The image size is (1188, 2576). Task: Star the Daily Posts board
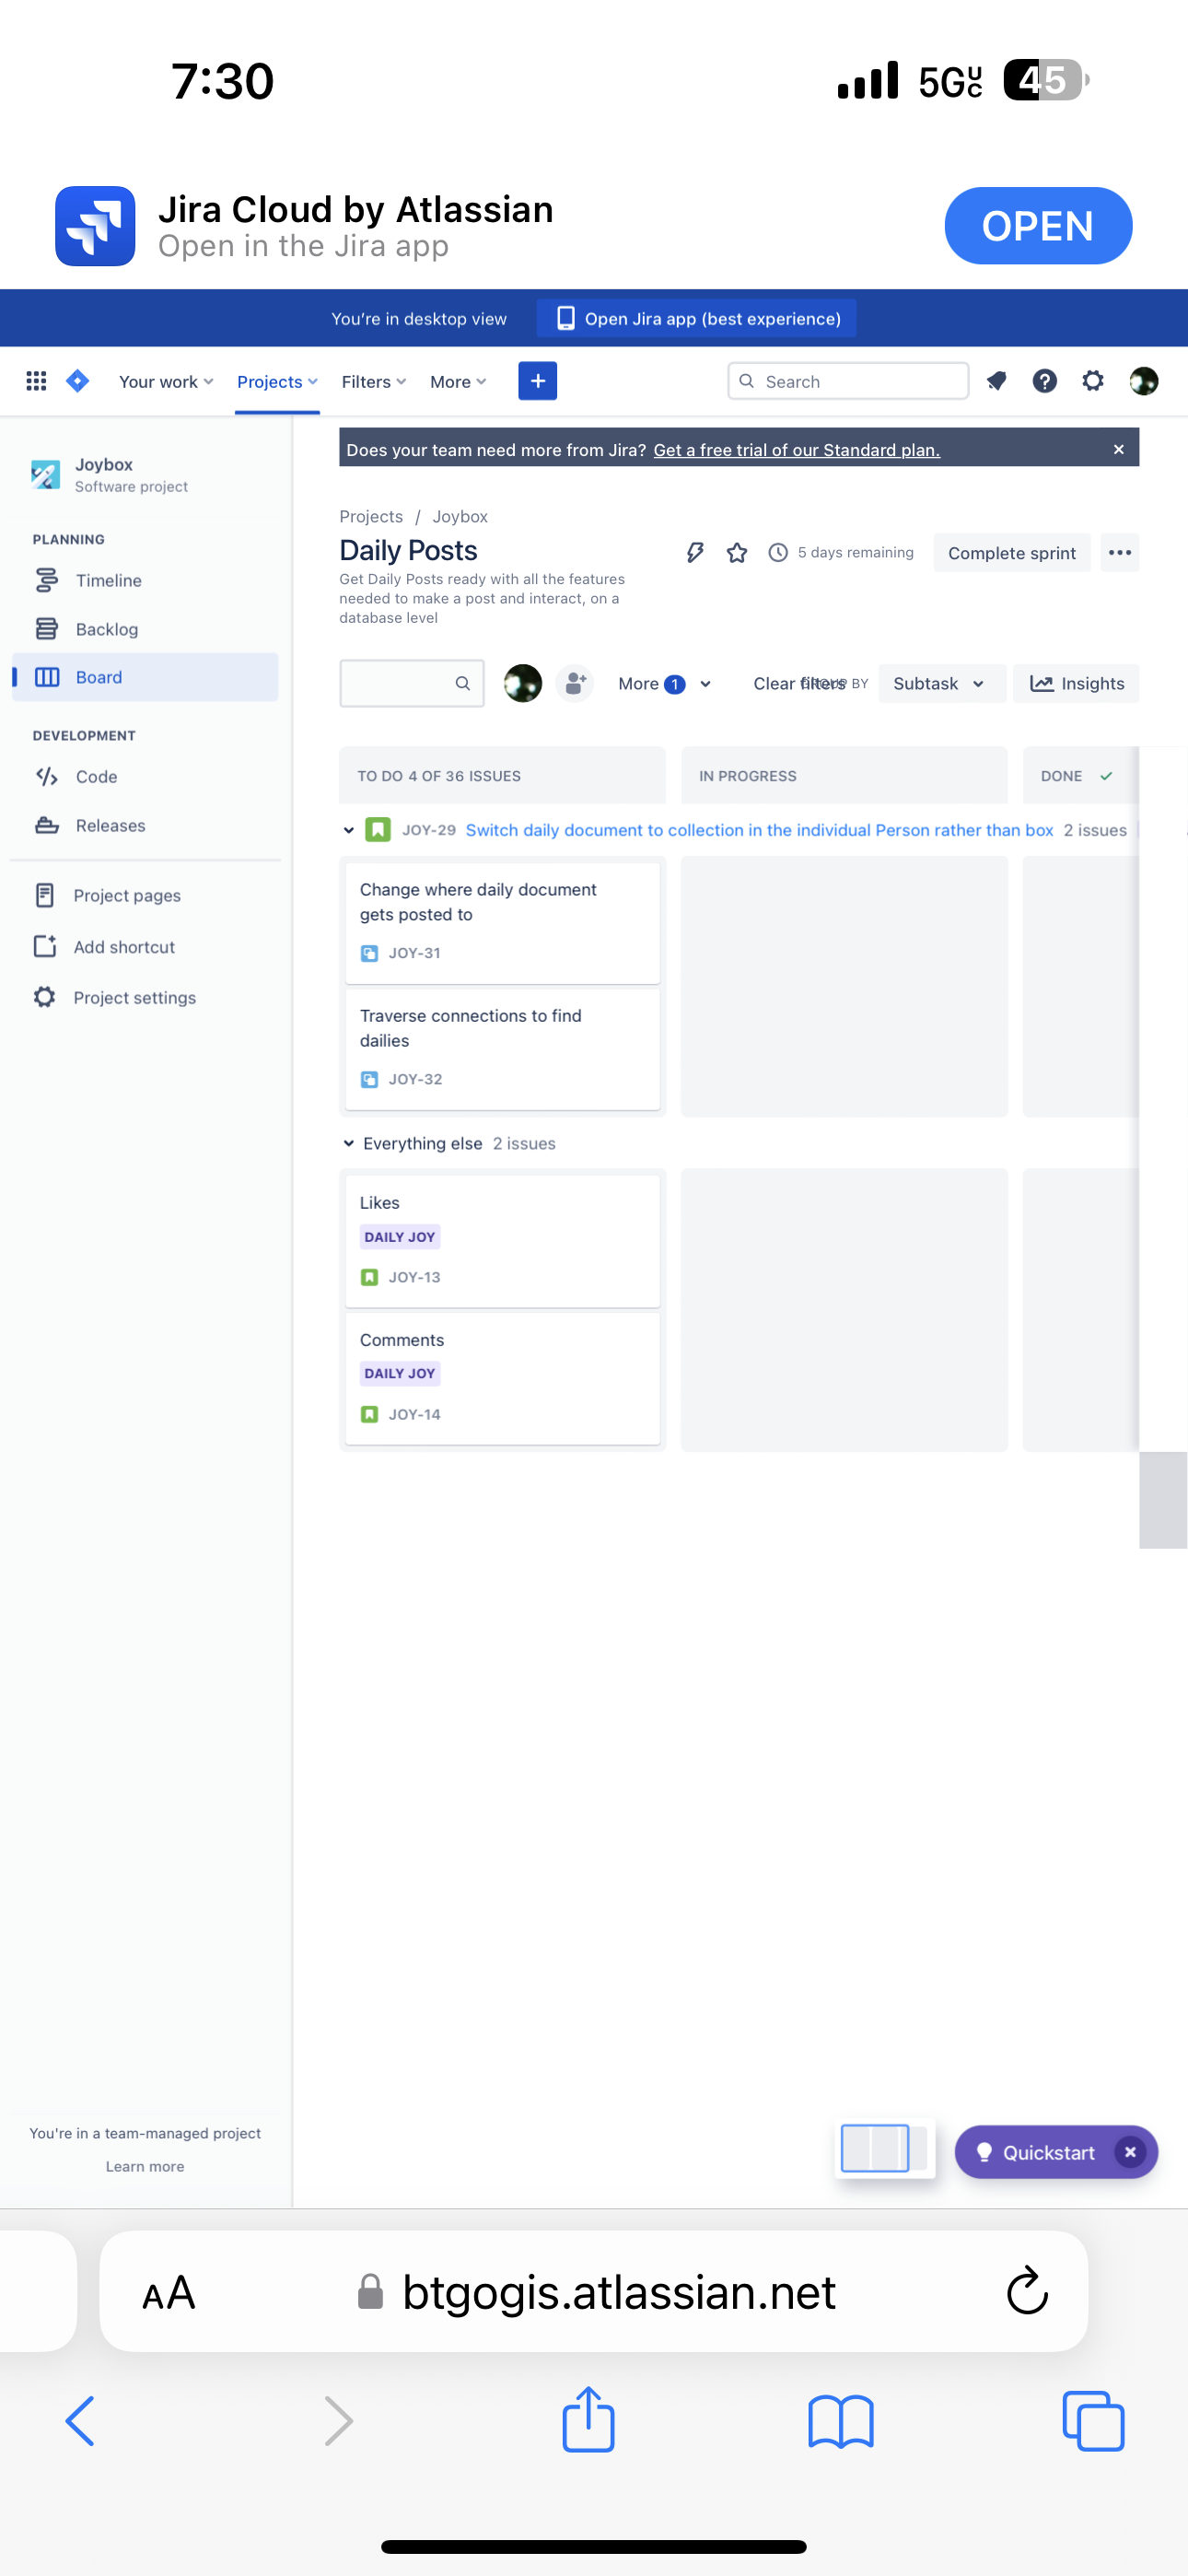click(737, 552)
